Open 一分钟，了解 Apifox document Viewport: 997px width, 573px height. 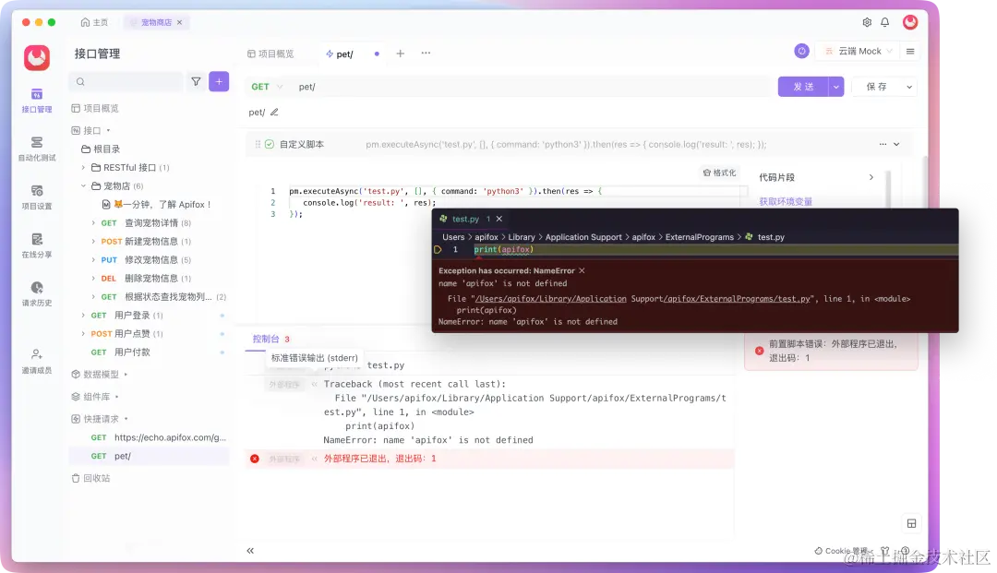point(156,205)
